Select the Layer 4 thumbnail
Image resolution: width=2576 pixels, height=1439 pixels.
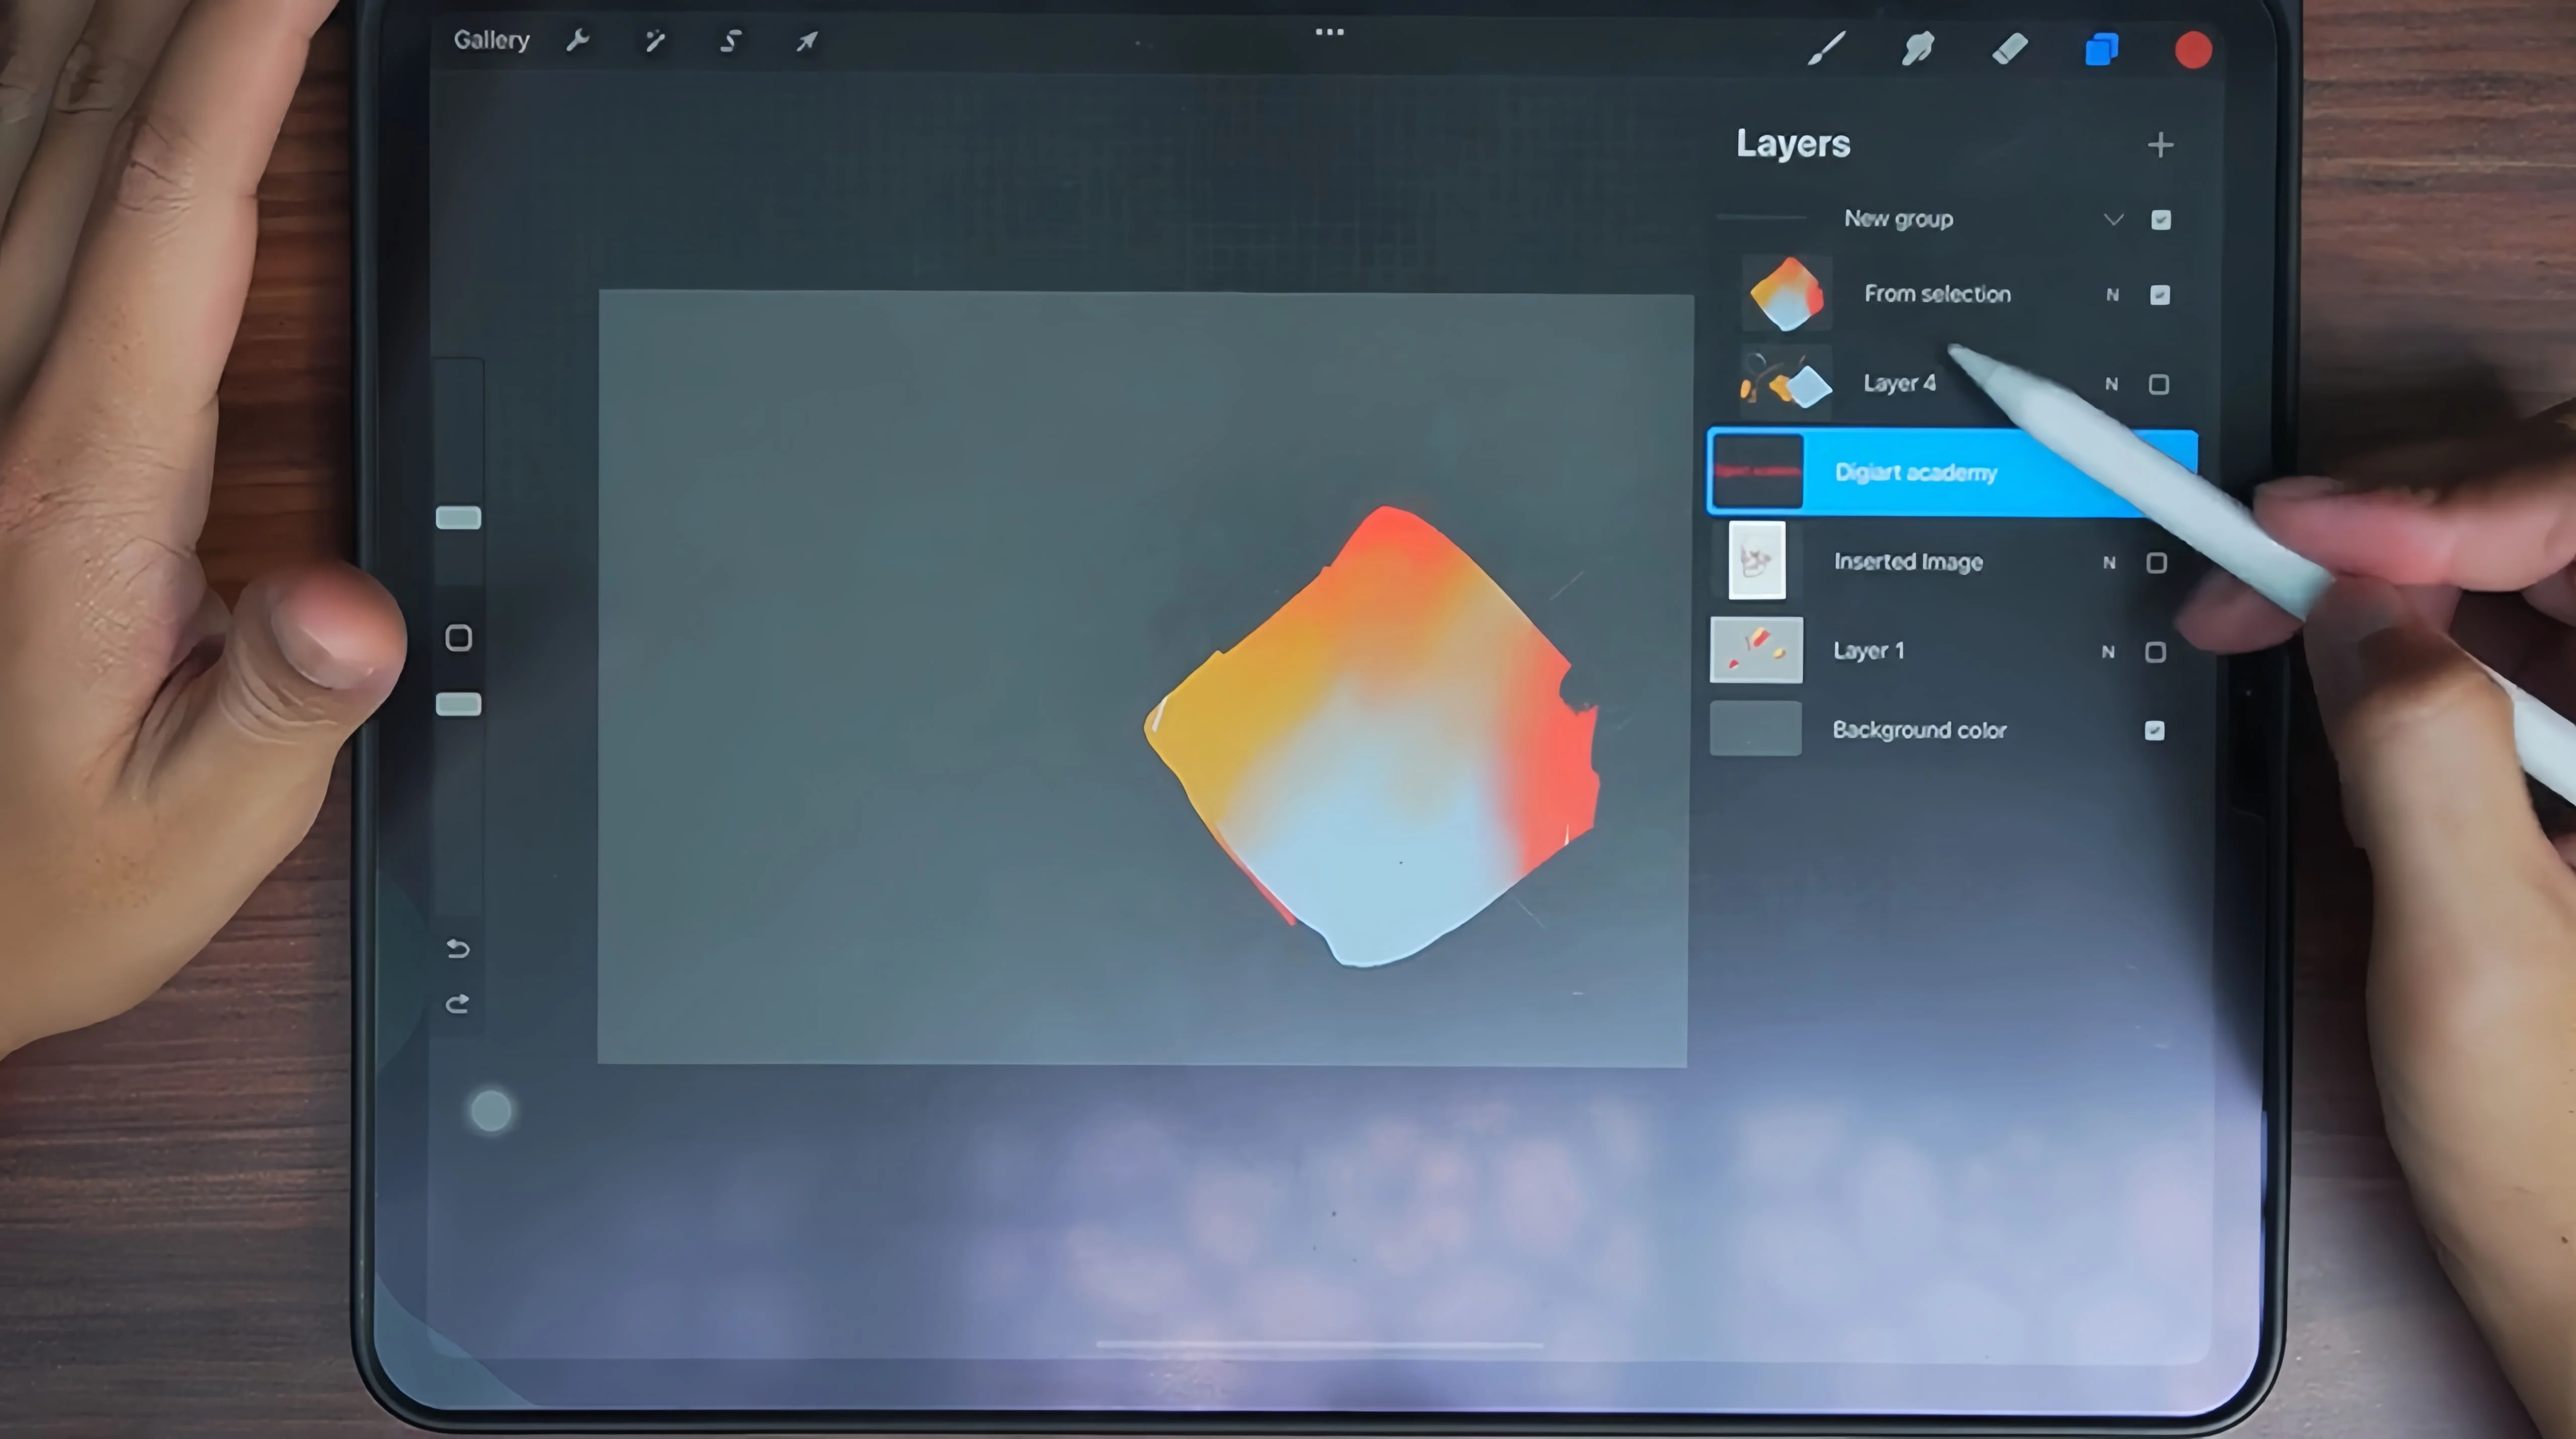1786,383
